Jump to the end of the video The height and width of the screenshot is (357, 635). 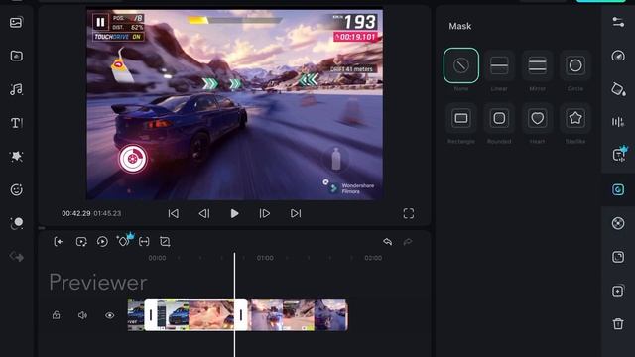(x=296, y=213)
